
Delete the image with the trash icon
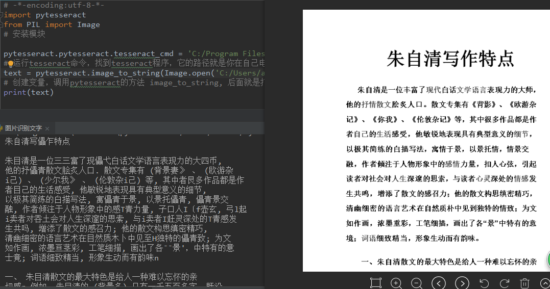coord(524,283)
